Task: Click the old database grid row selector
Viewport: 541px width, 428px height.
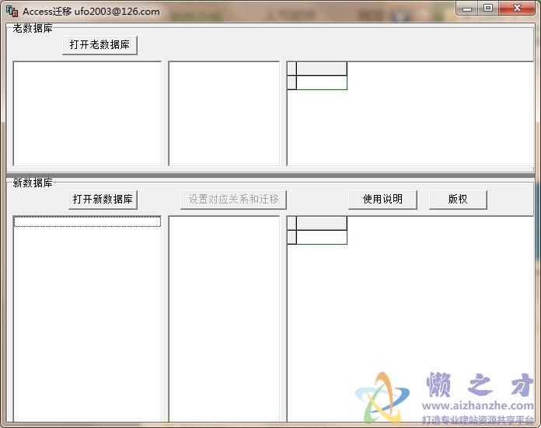Action: (292, 83)
